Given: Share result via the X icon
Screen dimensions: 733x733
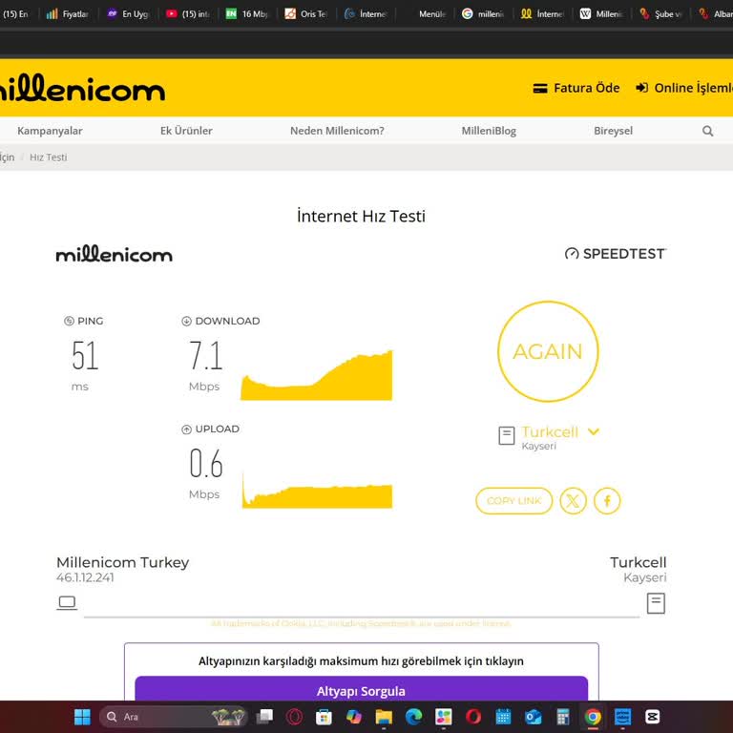Looking at the screenshot, I should (573, 501).
